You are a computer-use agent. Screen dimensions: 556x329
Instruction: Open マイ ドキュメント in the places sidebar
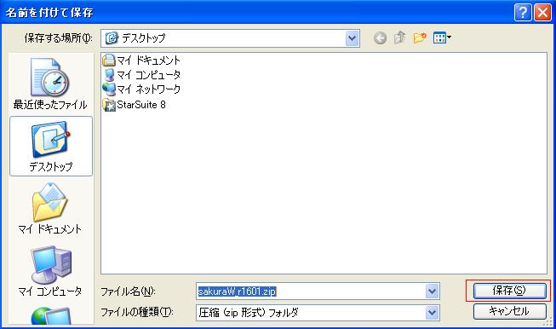coord(50,209)
